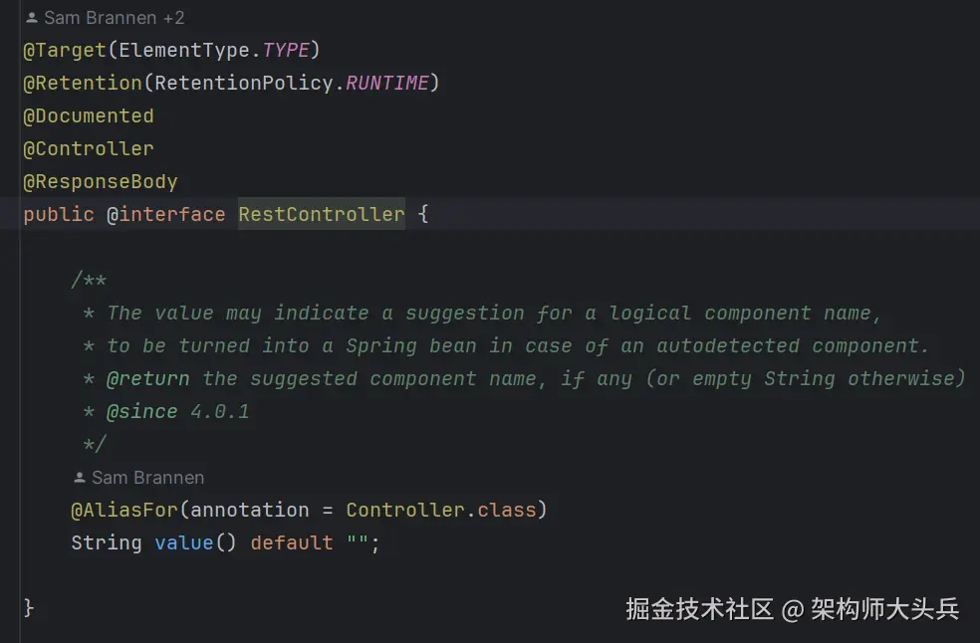Click the @ResponseBody annotation

pos(101,181)
